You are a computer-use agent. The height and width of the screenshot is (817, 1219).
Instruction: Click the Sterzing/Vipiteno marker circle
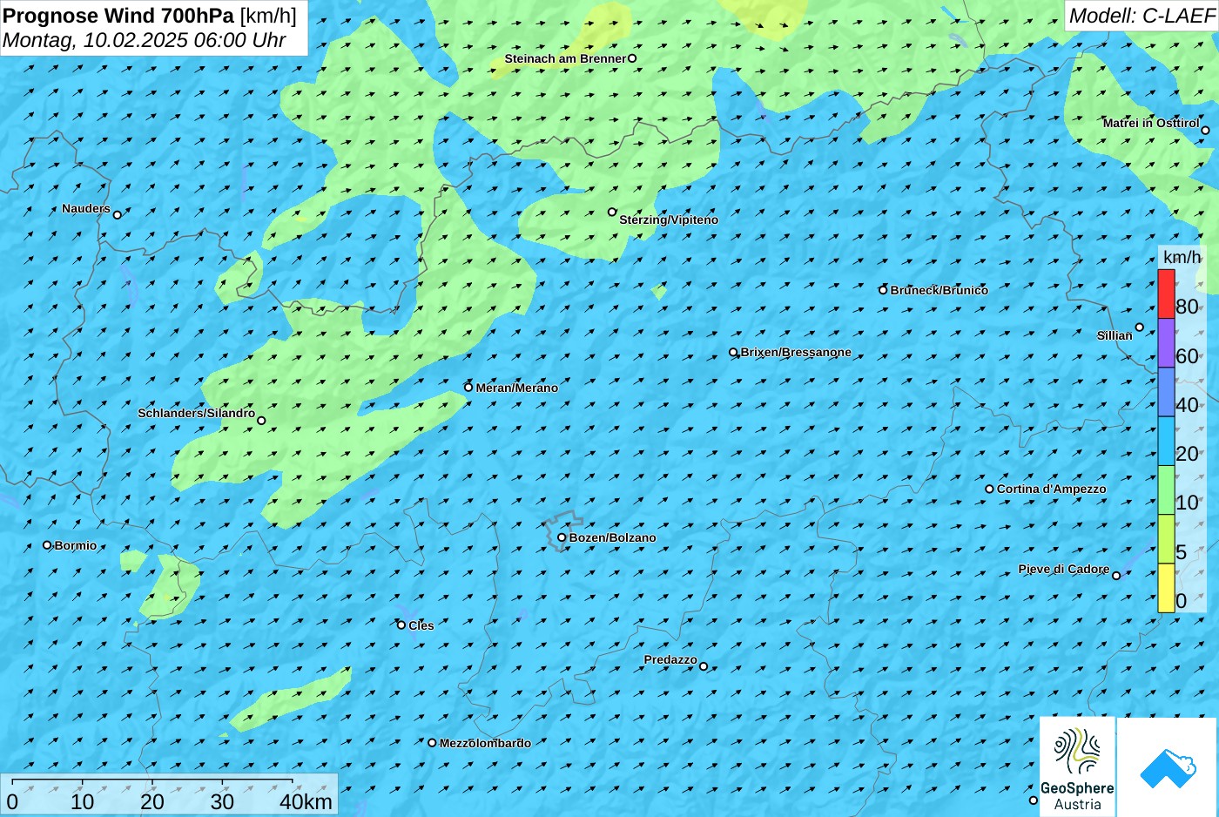[x=612, y=212]
